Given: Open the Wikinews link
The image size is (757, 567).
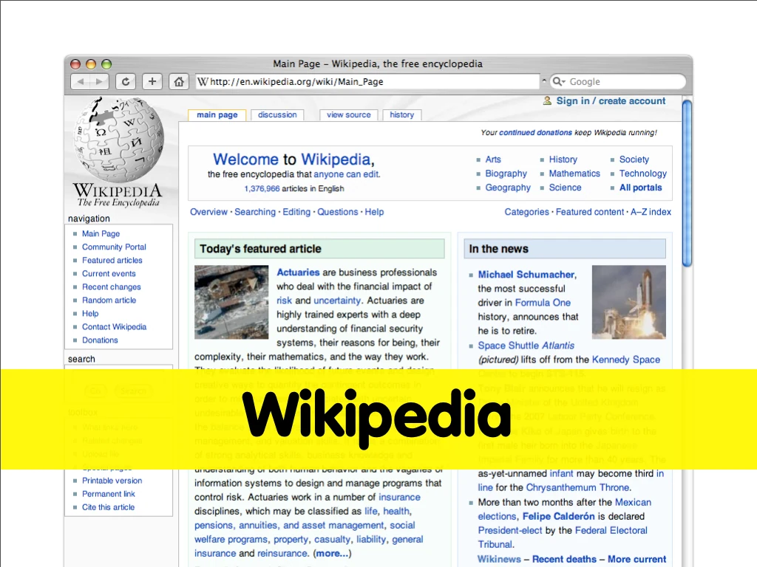Looking at the screenshot, I should (499, 559).
